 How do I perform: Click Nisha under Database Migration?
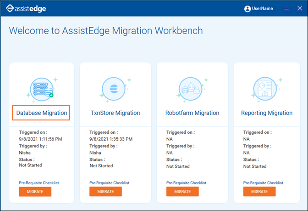pyautogui.click(x=25, y=153)
